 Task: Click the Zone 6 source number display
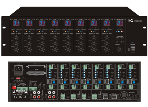(x=81, y=23)
